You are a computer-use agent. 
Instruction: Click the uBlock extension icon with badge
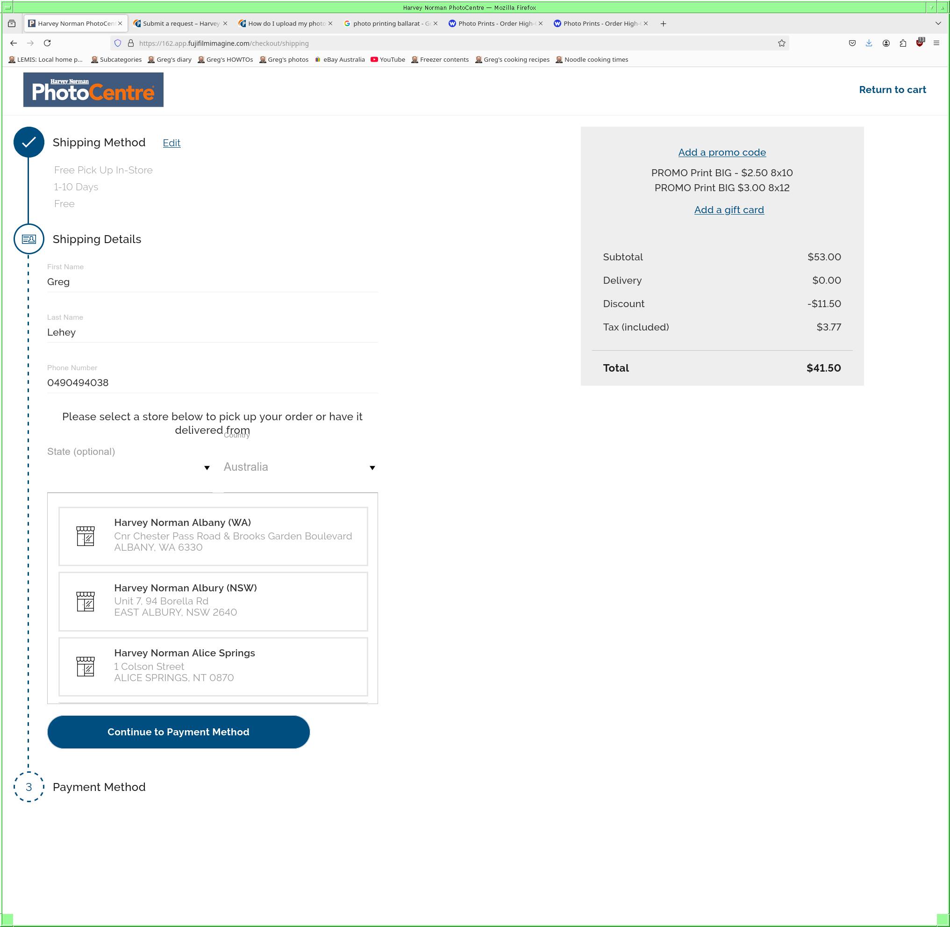click(x=919, y=43)
